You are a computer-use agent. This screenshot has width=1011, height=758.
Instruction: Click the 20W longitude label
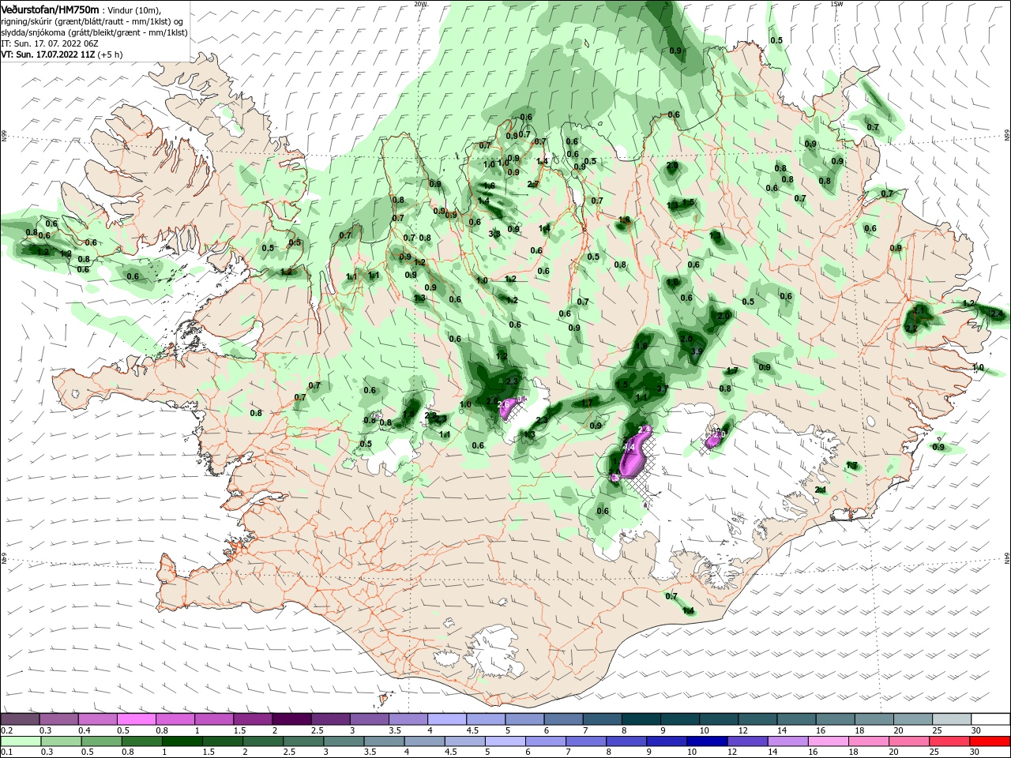pos(419,4)
